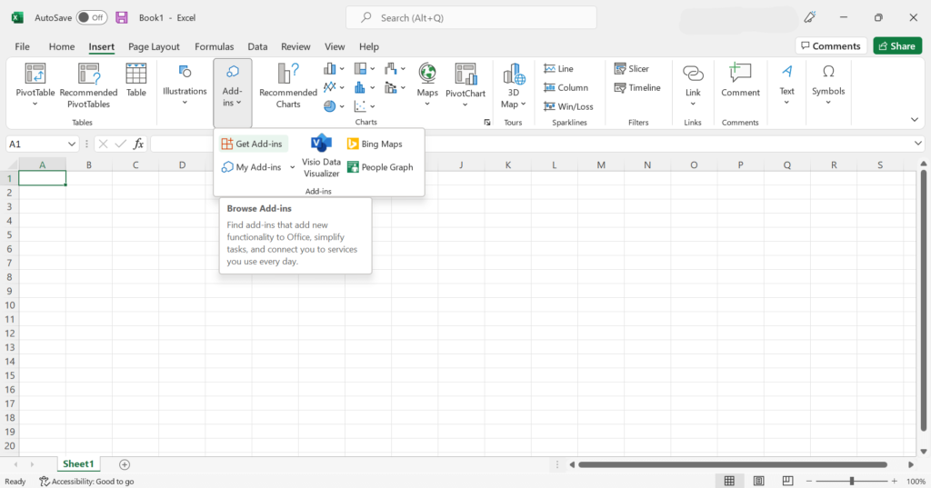Viewport: 931px width, 488px height.
Task: Open the Formulas ribbon tab
Action: coord(214,46)
